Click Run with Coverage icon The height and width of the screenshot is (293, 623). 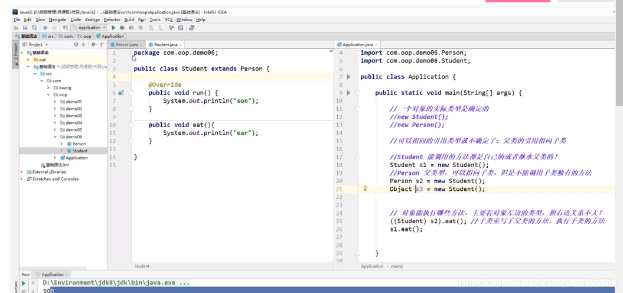click(x=132, y=28)
